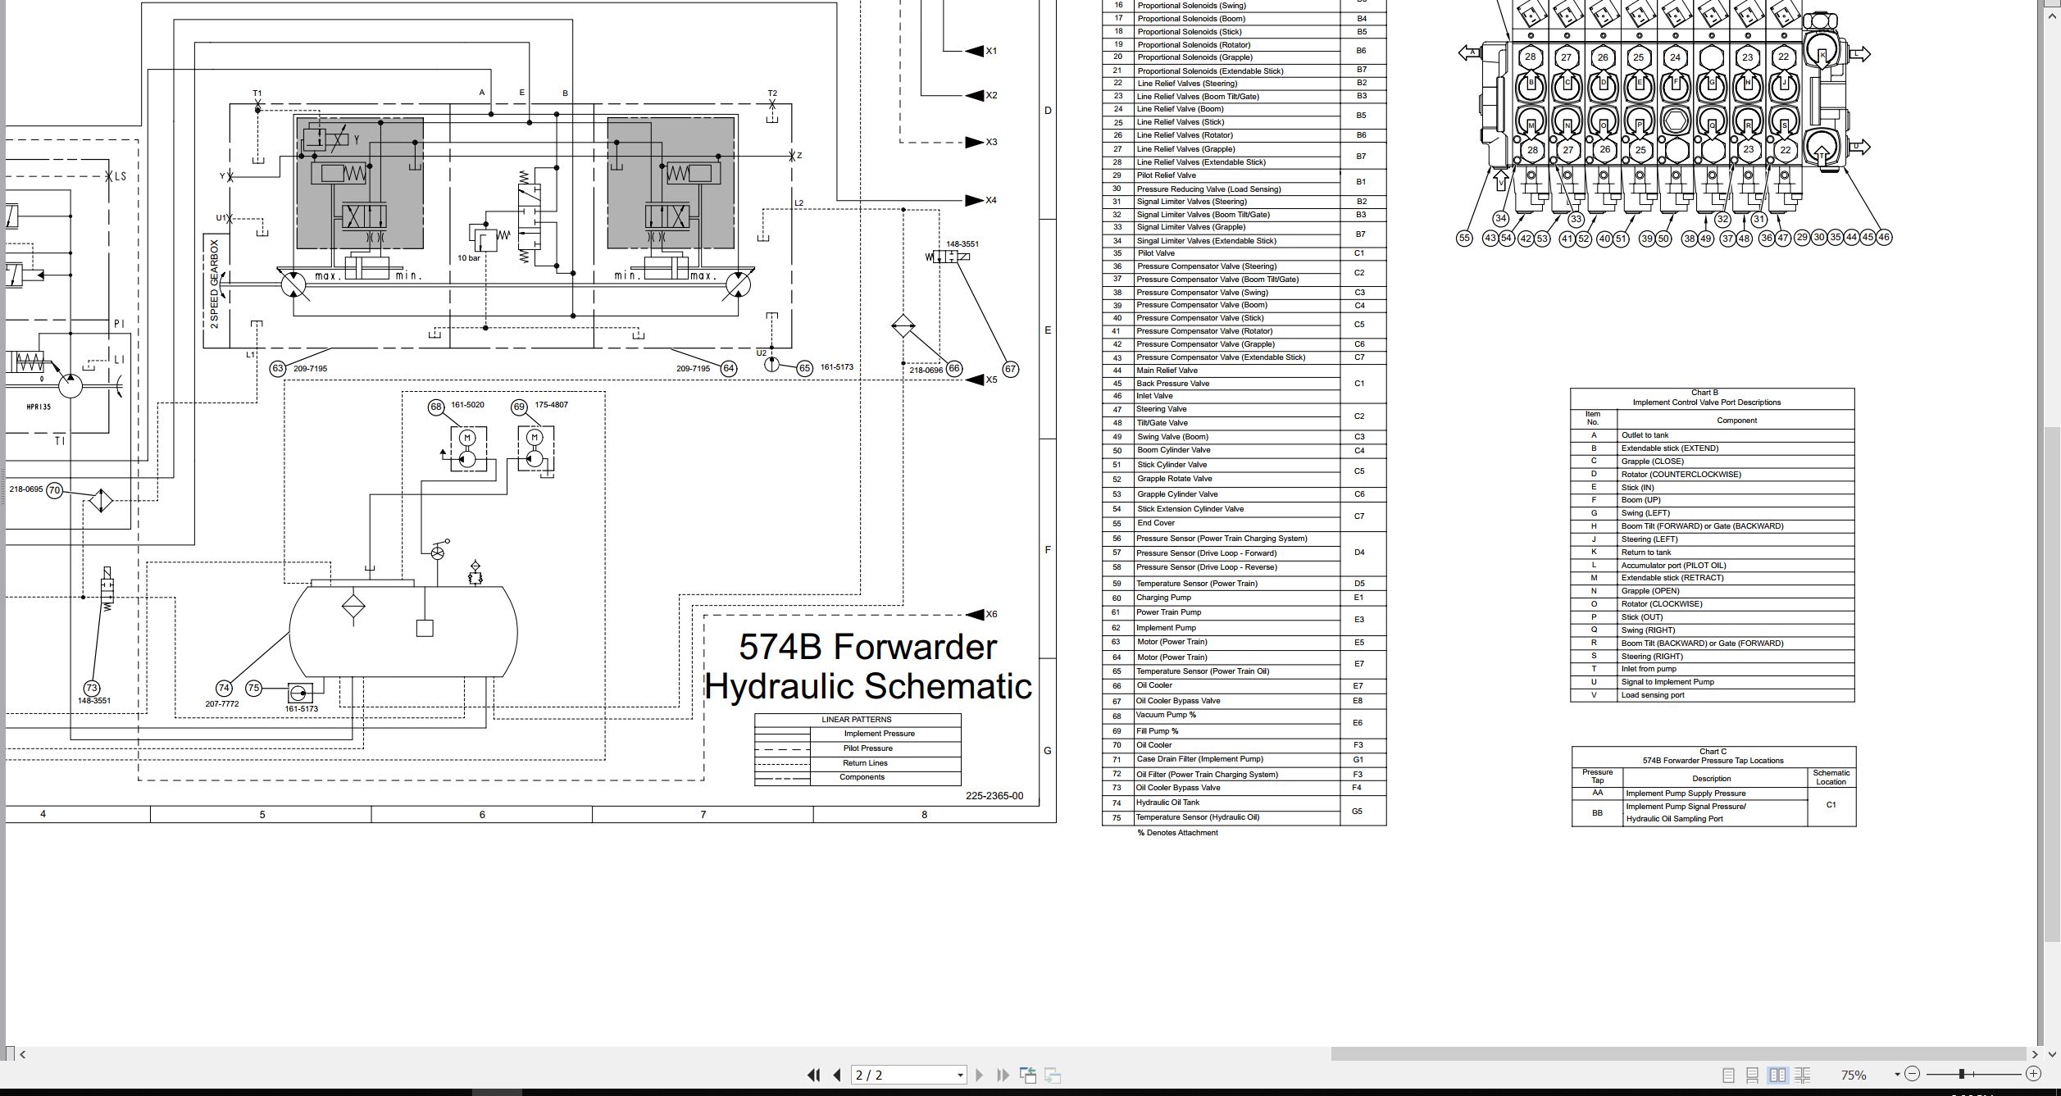Click callout 68 vacuum pump balloon
2061x1096 pixels.
click(436, 407)
